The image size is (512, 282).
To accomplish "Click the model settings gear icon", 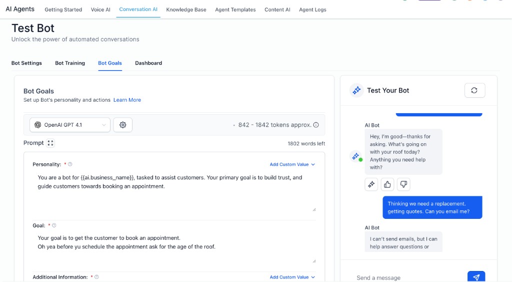I will click(123, 125).
